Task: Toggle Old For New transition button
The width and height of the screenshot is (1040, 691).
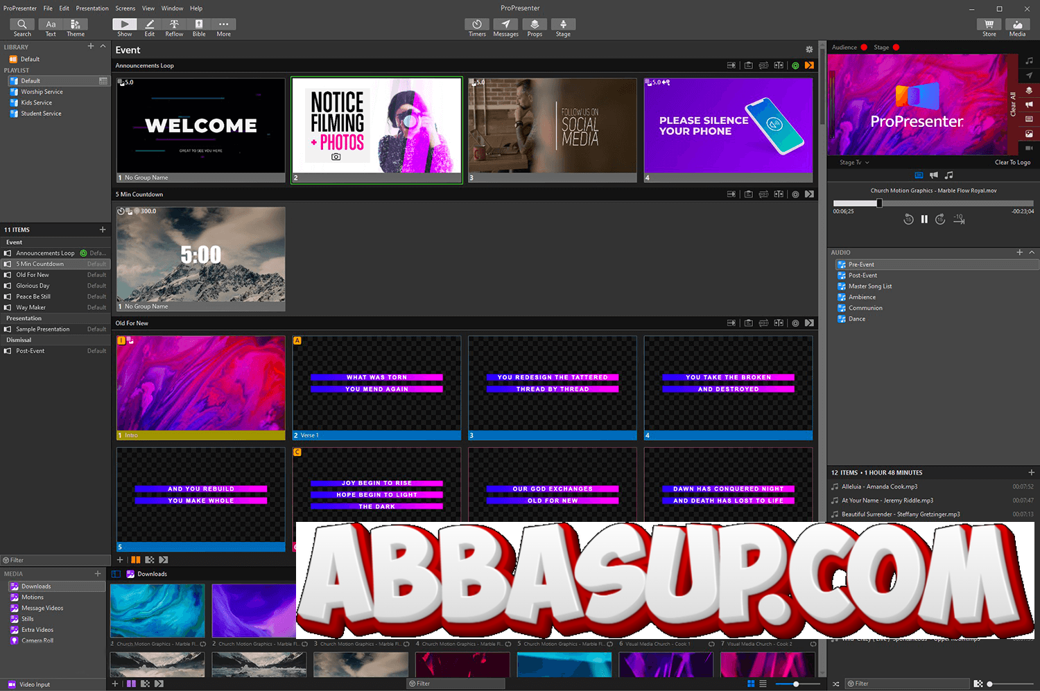Action: [809, 323]
